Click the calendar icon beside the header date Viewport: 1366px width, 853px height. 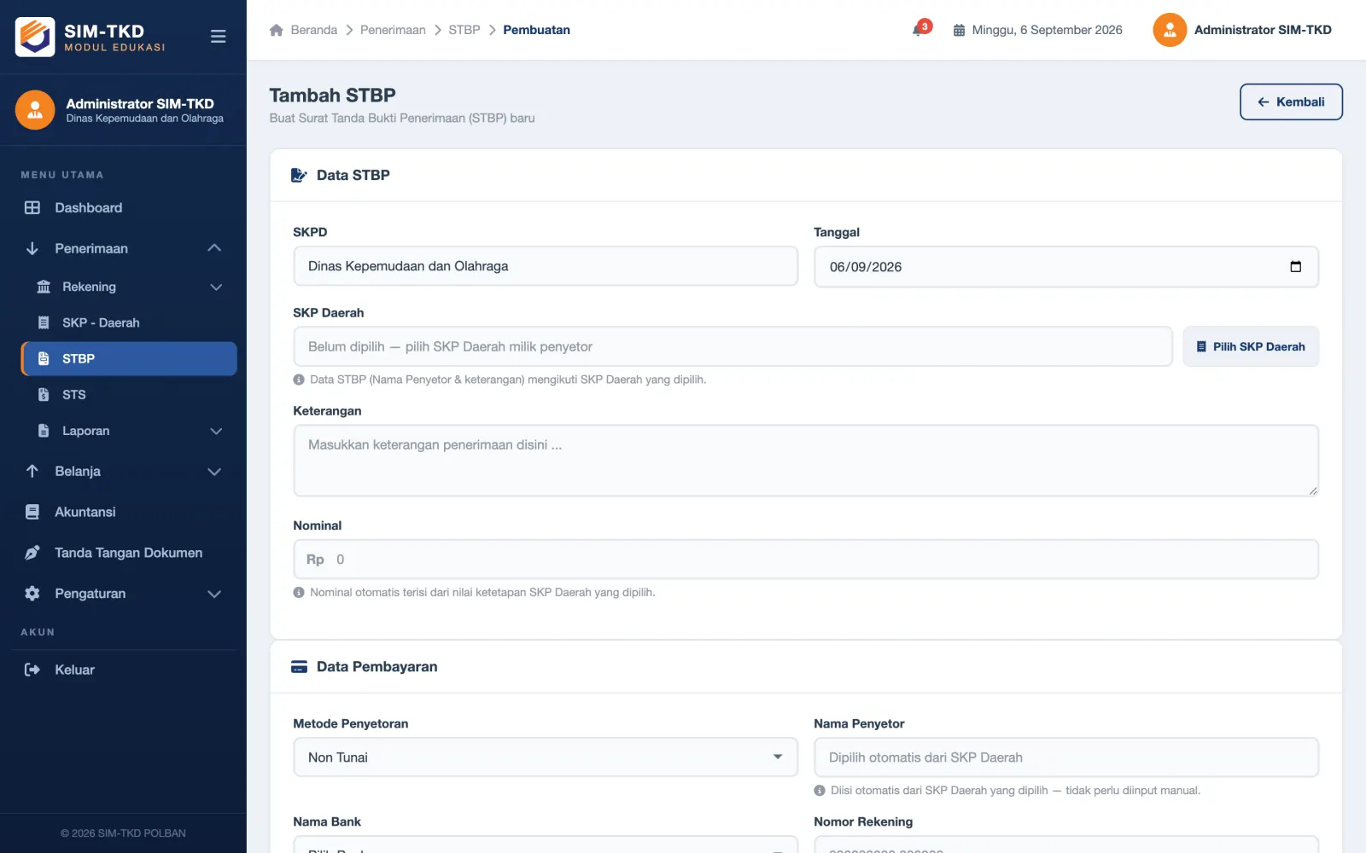959,30
